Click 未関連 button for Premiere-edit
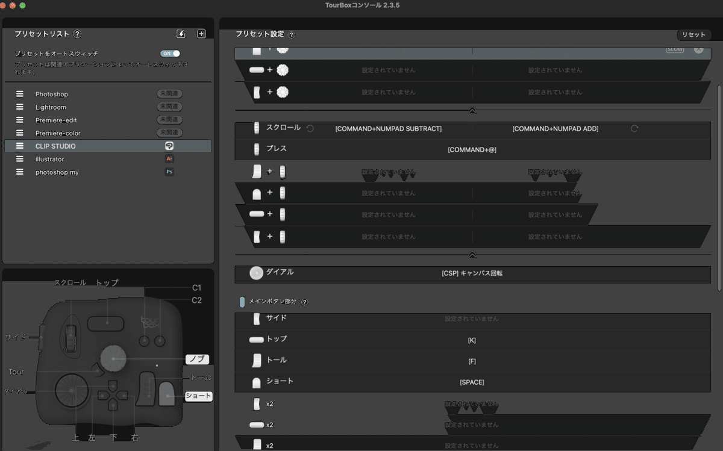Image resolution: width=723 pixels, height=451 pixels. (170, 120)
